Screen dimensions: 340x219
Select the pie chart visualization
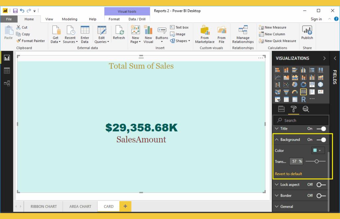tap(295, 84)
